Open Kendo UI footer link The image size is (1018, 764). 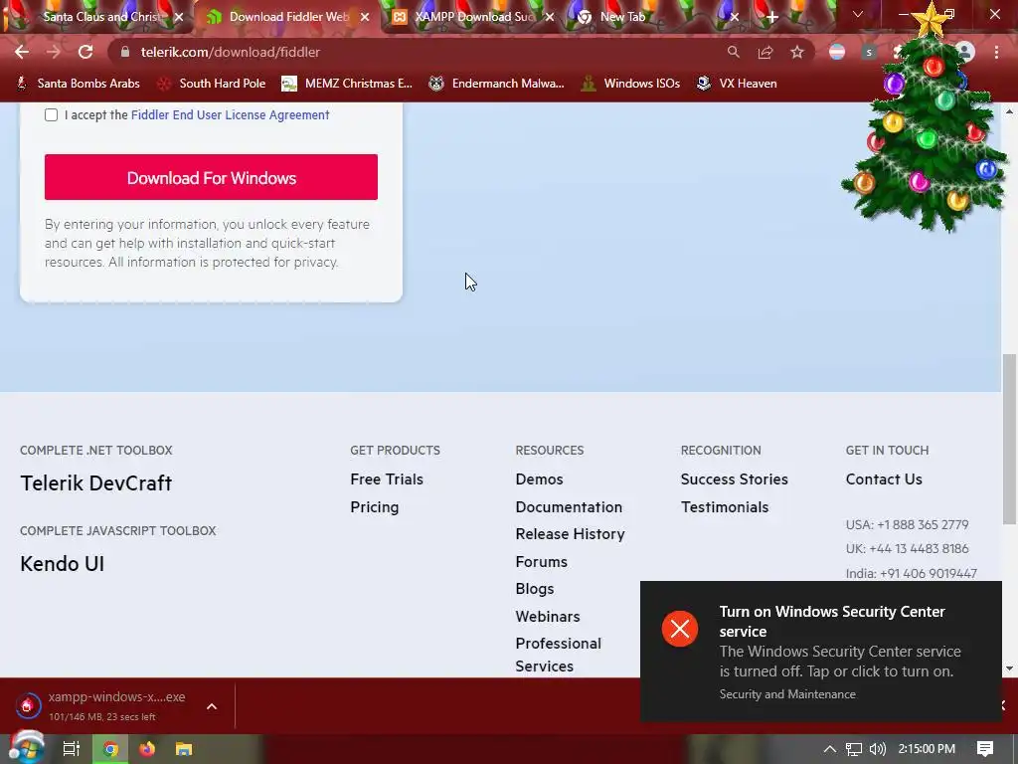click(63, 564)
